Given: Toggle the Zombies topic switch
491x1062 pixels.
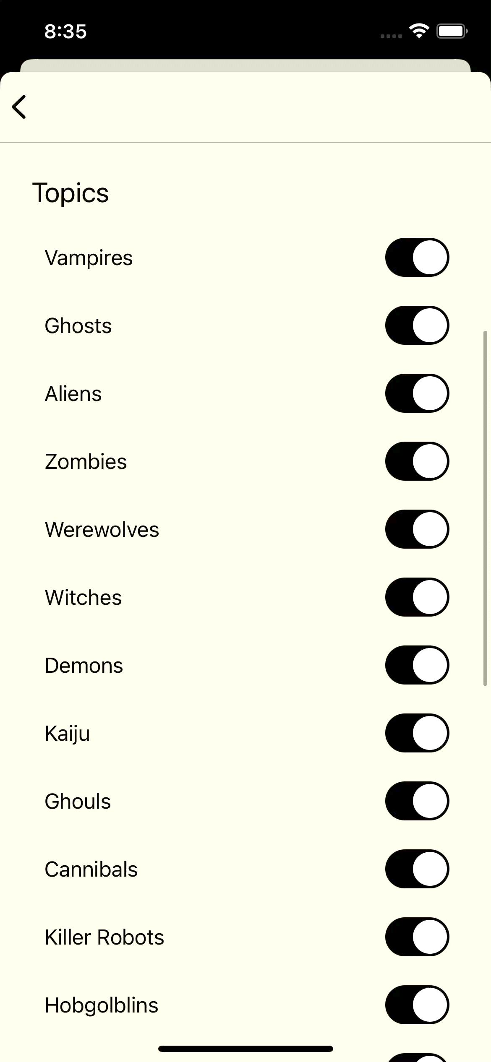Looking at the screenshot, I should click(417, 461).
